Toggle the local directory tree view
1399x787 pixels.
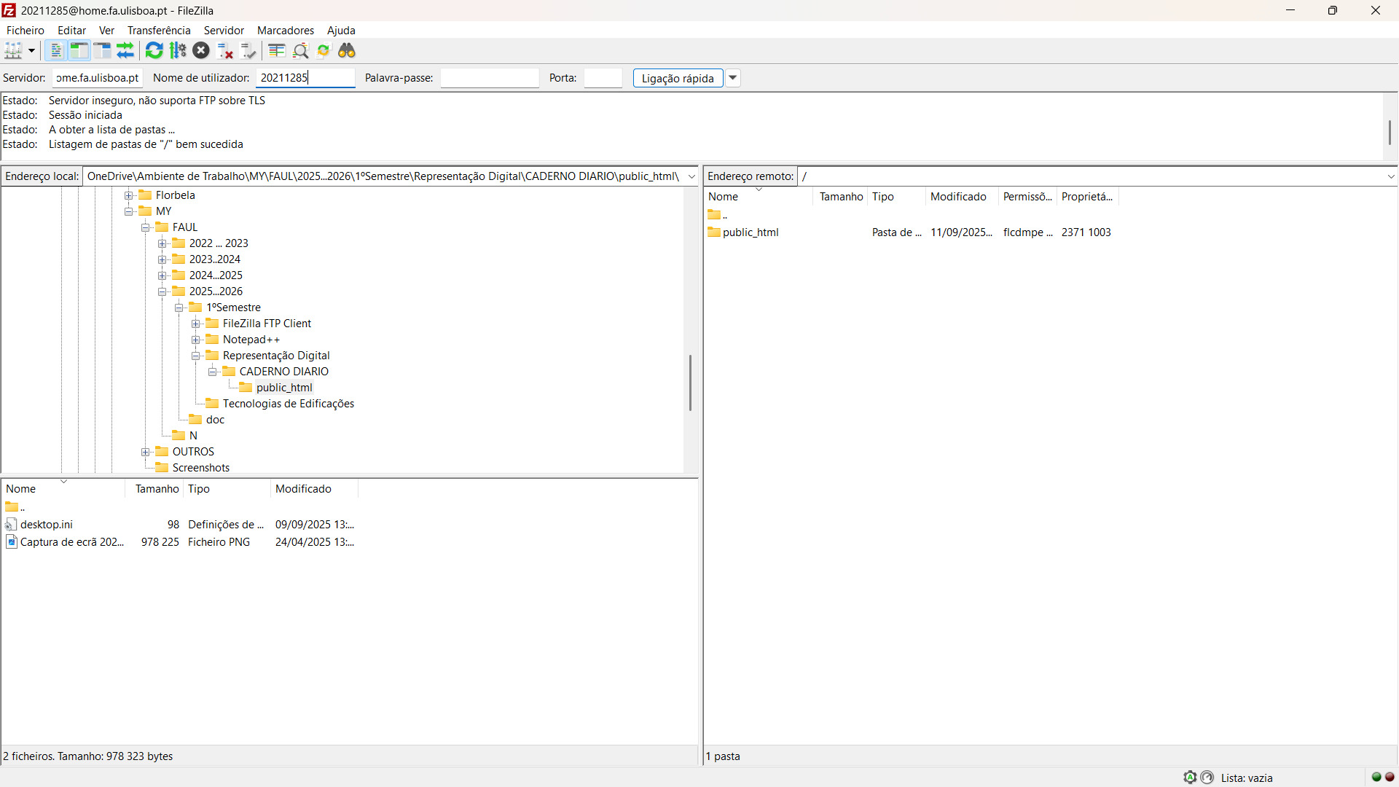tap(79, 50)
